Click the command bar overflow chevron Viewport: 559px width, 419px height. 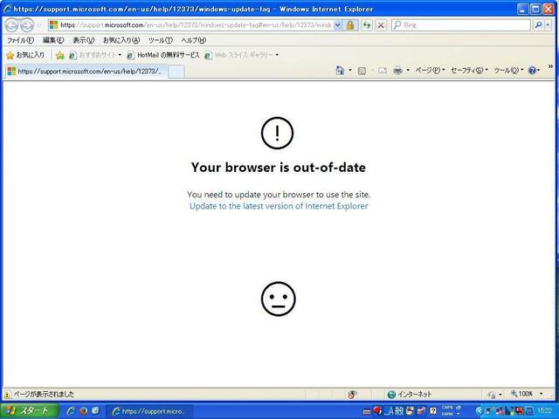(x=551, y=66)
